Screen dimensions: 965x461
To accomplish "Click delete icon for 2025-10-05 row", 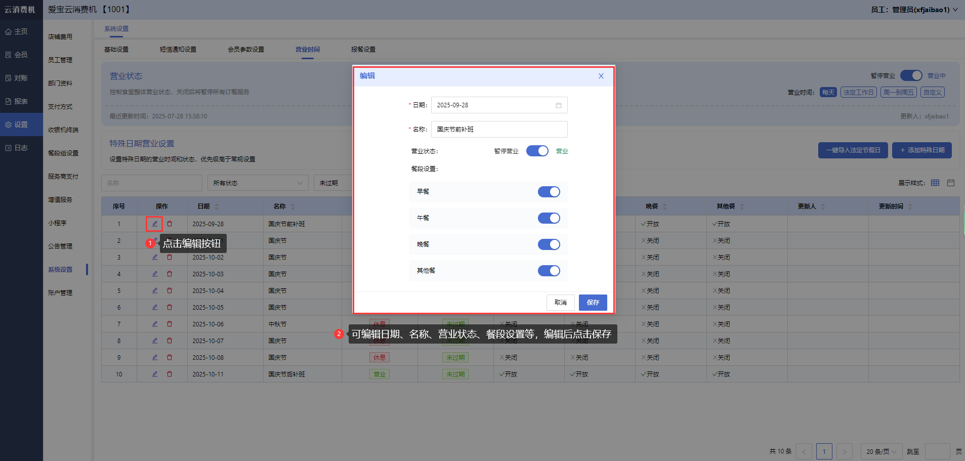I will [x=170, y=307].
